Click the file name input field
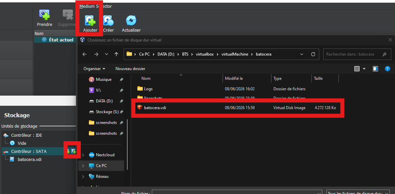Screen dimensions: 395x194 coord(237,192)
